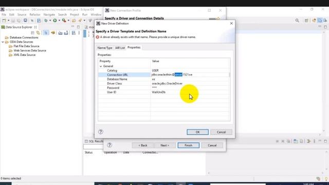Viewport: 329px width, 185px height.
Task: Select the Properties tab
Action: tap(134, 47)
